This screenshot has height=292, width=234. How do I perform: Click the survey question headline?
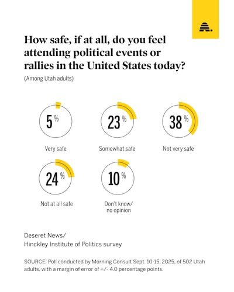click(x=105, y=53)
